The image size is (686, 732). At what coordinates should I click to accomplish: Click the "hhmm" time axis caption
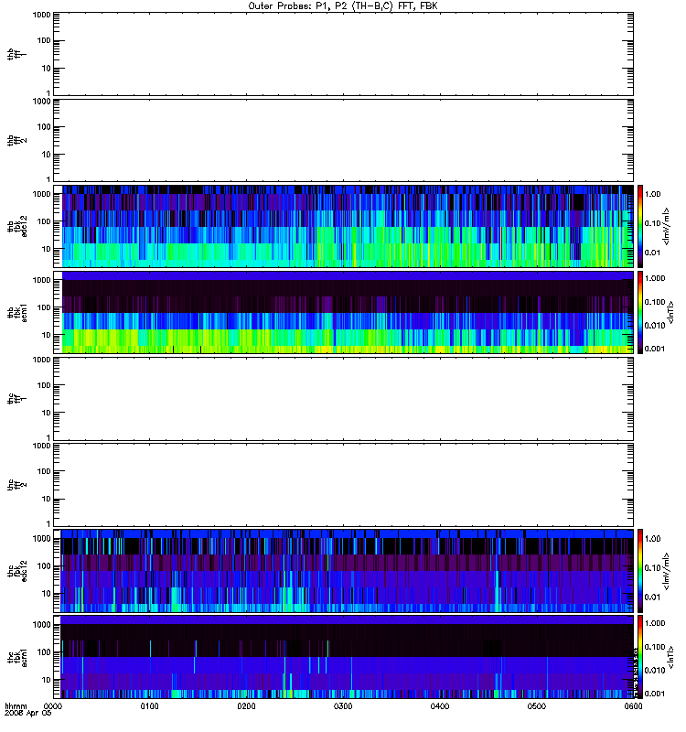pos(16,706)
